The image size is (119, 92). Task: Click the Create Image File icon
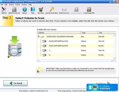[x=76, y=9]
